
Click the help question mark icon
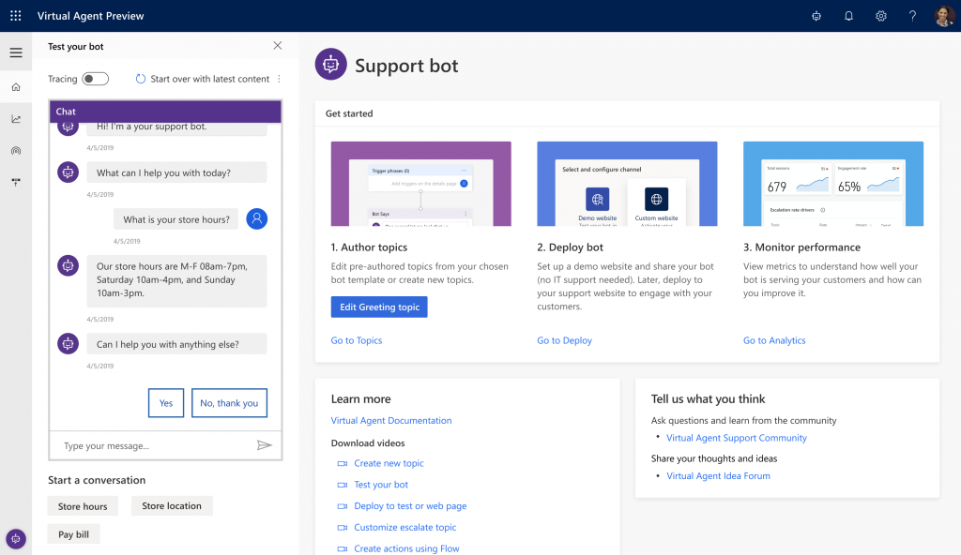pos(912,16)
